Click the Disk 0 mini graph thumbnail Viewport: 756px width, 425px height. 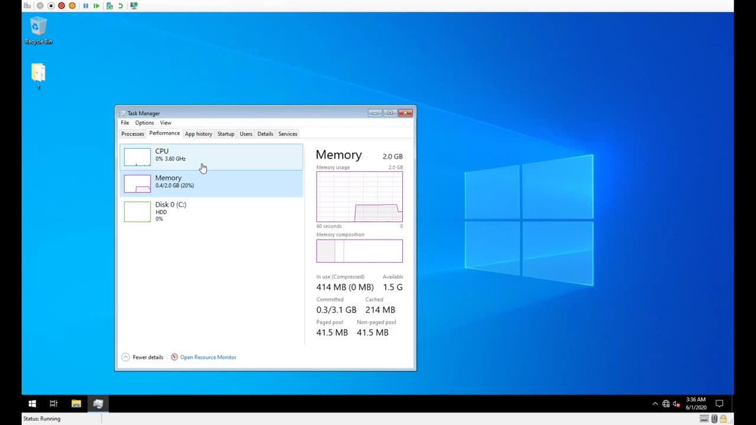tap(137, 211)
